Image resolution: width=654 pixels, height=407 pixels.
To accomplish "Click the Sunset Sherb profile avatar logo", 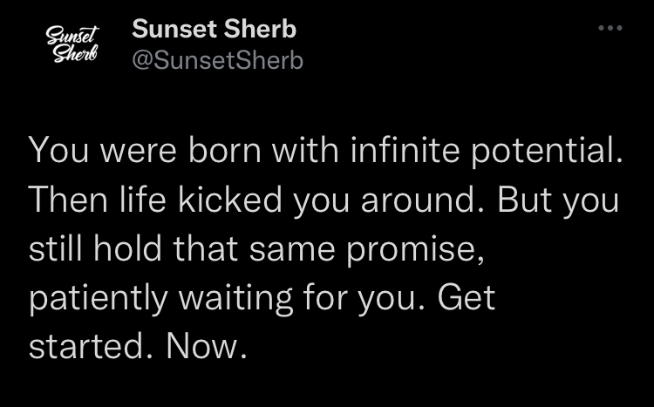I will click(x=72, y=44).
